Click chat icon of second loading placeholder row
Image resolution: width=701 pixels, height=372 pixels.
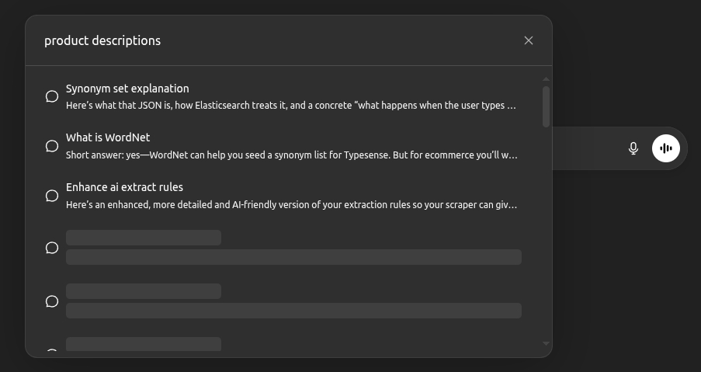click(52, 301)
